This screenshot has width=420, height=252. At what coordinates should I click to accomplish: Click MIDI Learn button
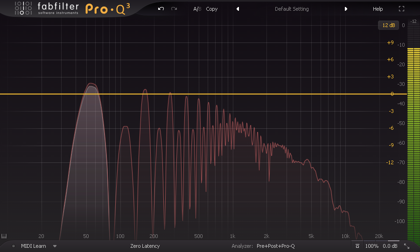tap(34, 246)
